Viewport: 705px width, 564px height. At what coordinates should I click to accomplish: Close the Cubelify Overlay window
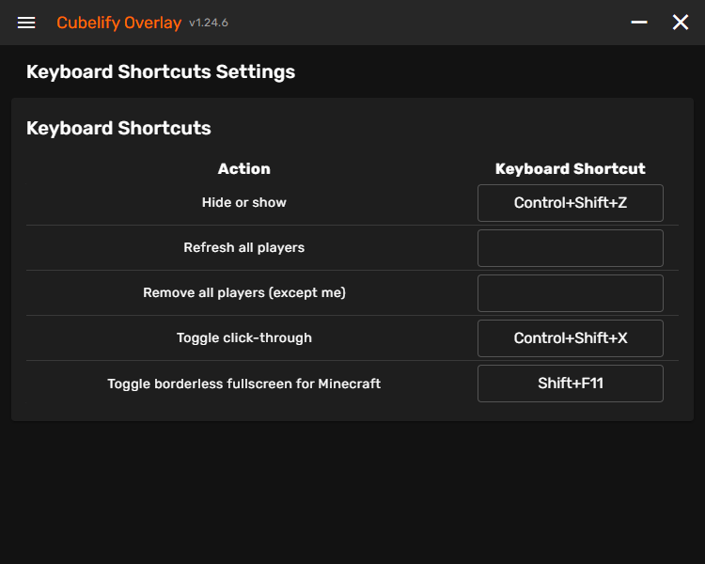coord(681,23)
